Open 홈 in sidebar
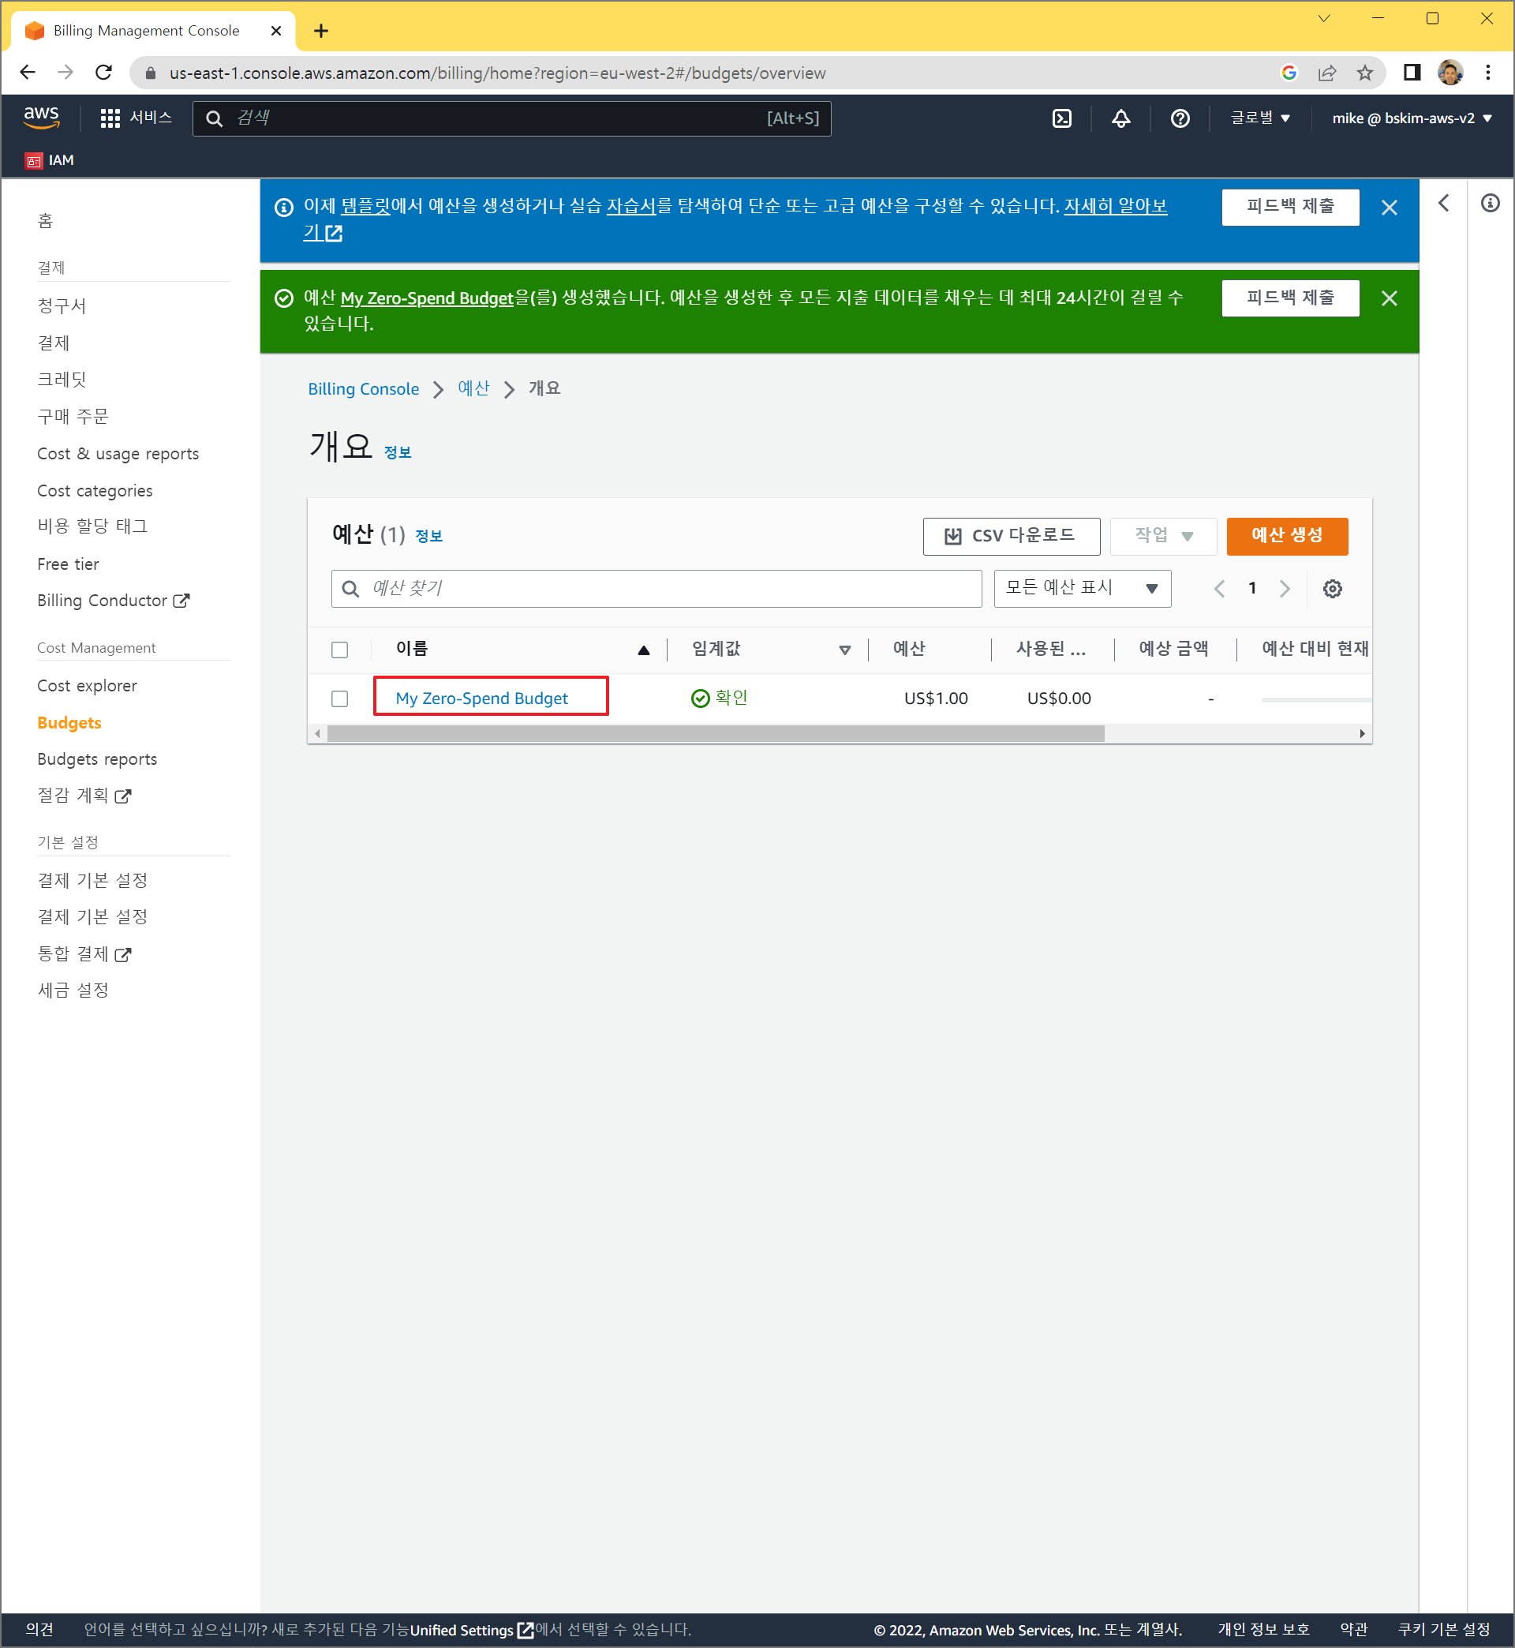1515x1648 pixels. (45, 220)
